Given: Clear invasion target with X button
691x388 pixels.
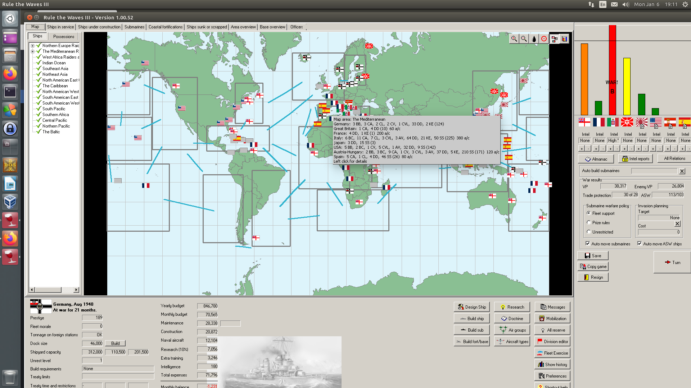Looking at the screenshot, I should click(x=677, y=224).
